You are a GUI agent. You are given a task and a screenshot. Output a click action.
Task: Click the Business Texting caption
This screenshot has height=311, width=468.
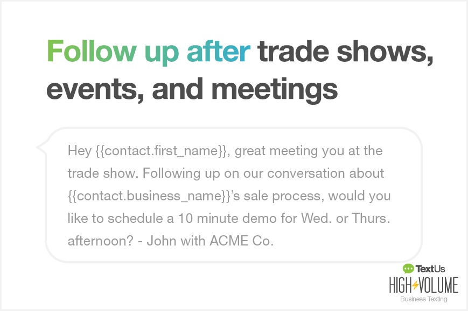point(423,299)
